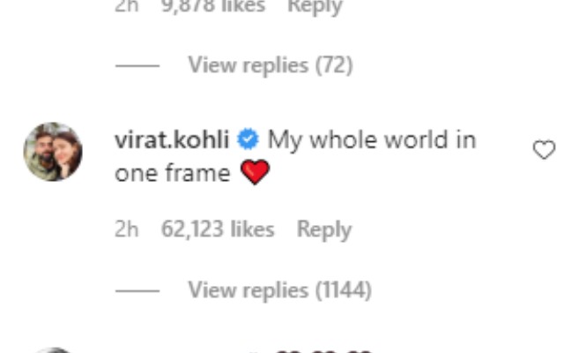Click the 'one frame' text line

173,173
